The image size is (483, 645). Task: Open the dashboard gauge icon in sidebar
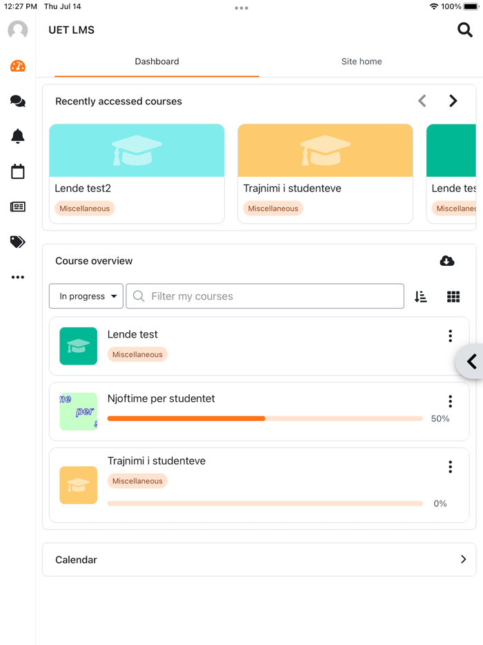tap(18, 66)
